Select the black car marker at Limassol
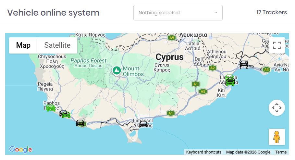The image size is (295, 160). [x=143, y=124]
